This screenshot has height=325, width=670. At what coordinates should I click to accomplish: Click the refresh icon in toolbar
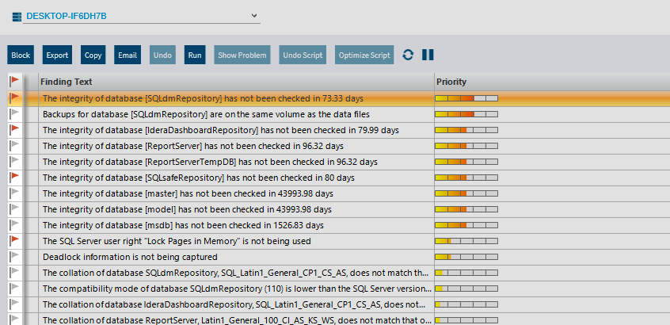[408, 55]
